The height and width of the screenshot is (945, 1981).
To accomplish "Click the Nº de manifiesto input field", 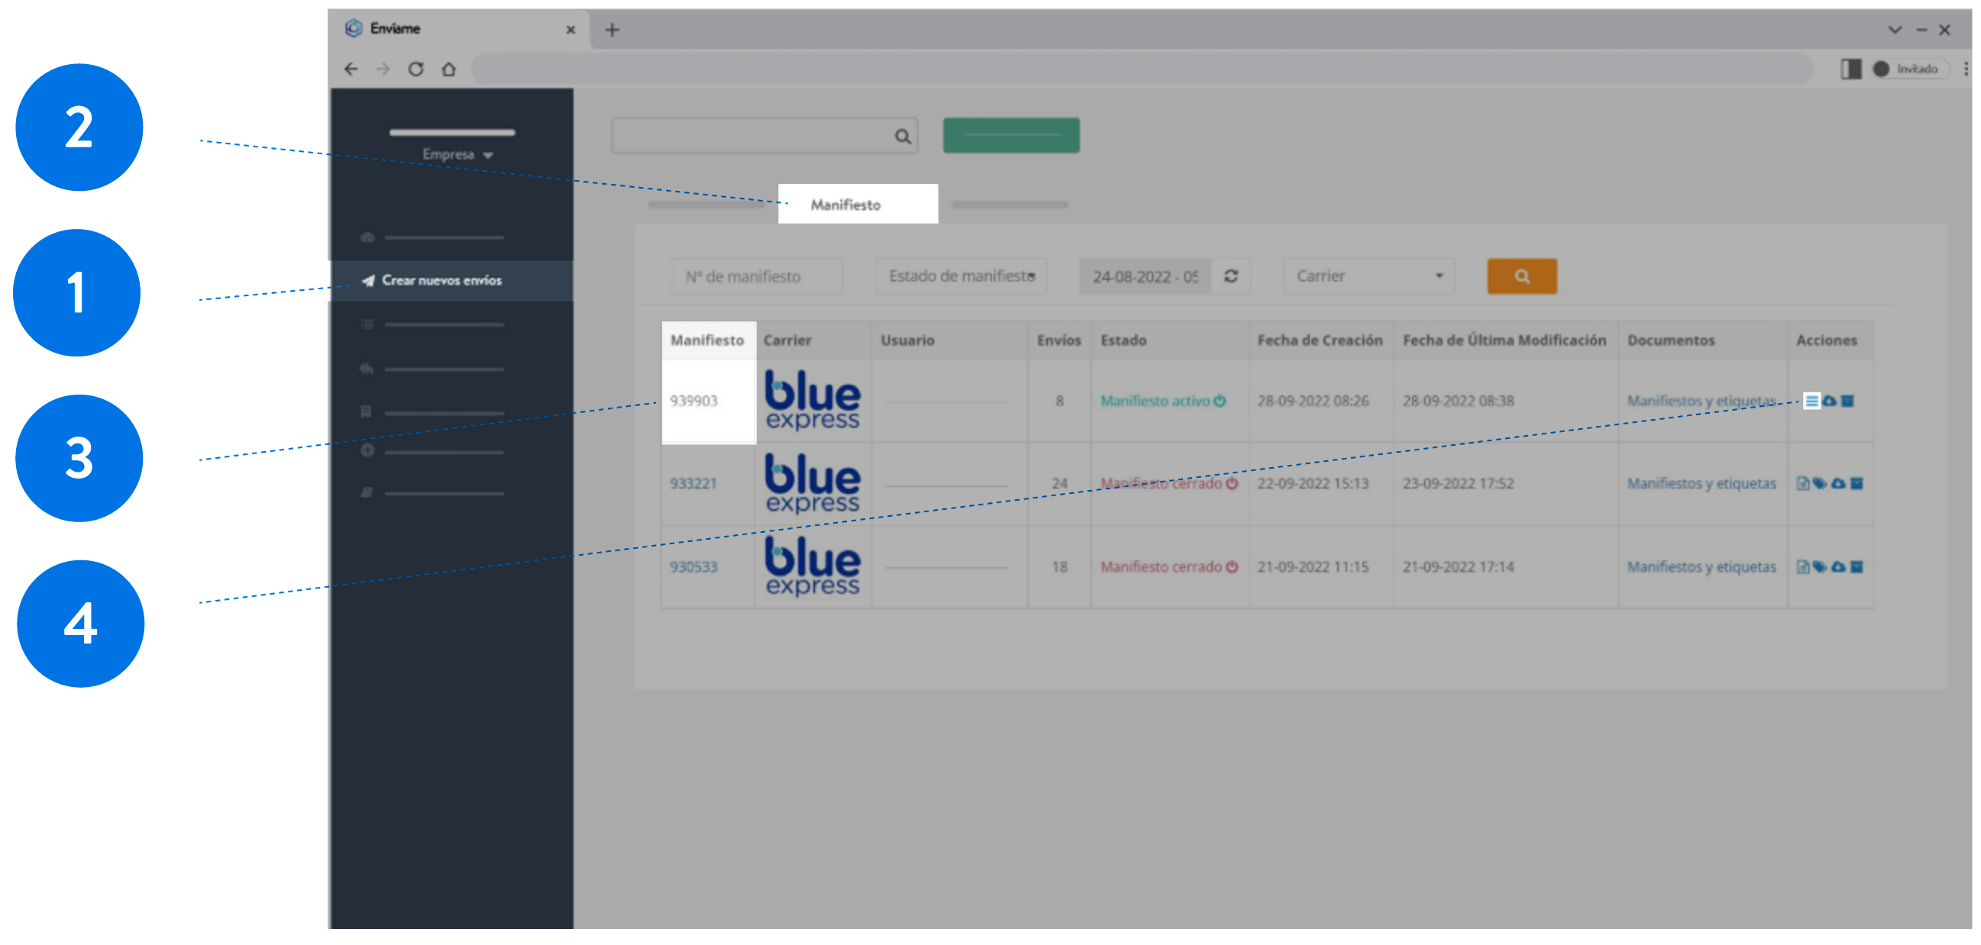I will click(757, 277).
